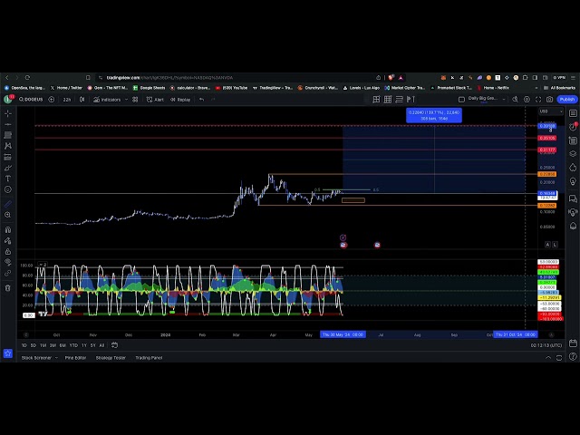Create an Alert from toolbar

tap(156, 100)
